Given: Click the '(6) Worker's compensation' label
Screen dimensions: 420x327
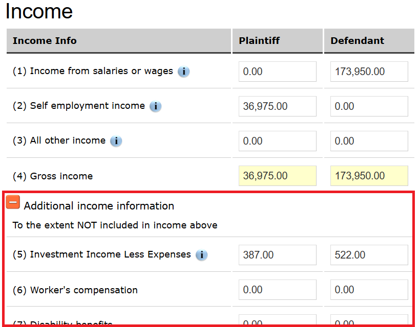Looking at the screenshot, I should coord(75,290).
